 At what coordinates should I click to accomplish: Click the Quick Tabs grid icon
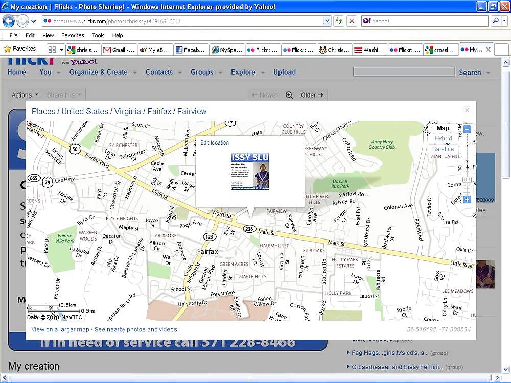52,50
